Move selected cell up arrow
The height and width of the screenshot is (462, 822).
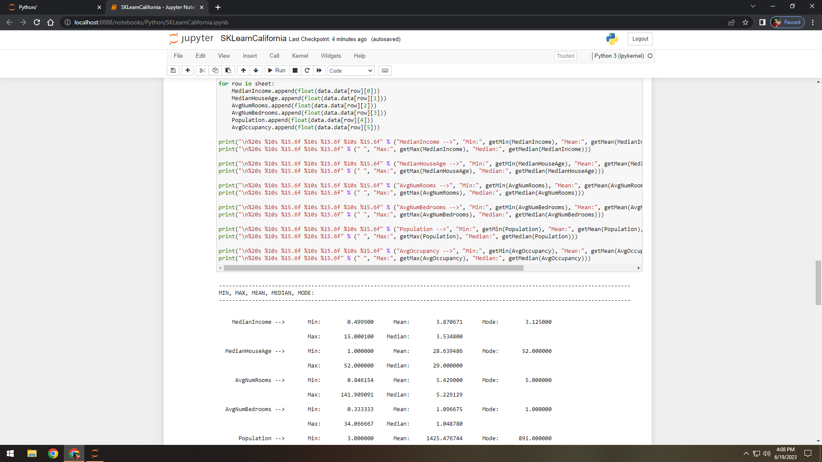coord(243,71)
